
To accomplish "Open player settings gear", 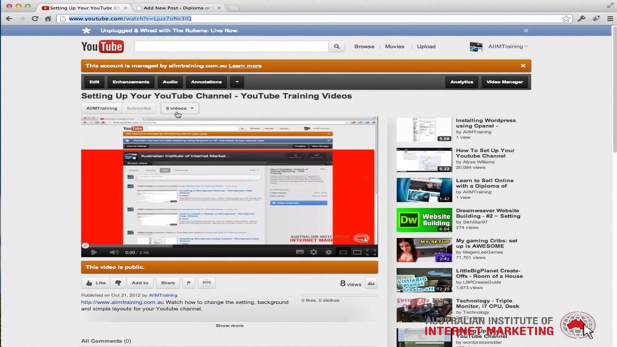I will [x=314, y=252].
